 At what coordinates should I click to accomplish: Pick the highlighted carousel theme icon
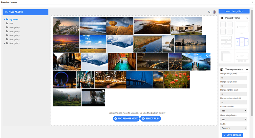(x=242, y=42)
